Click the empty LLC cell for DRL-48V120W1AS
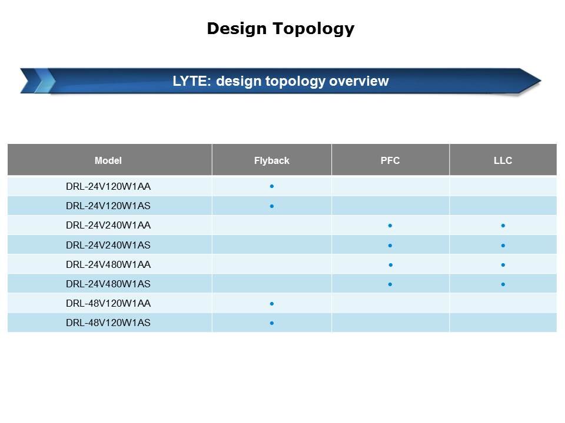 coord(503,323)
